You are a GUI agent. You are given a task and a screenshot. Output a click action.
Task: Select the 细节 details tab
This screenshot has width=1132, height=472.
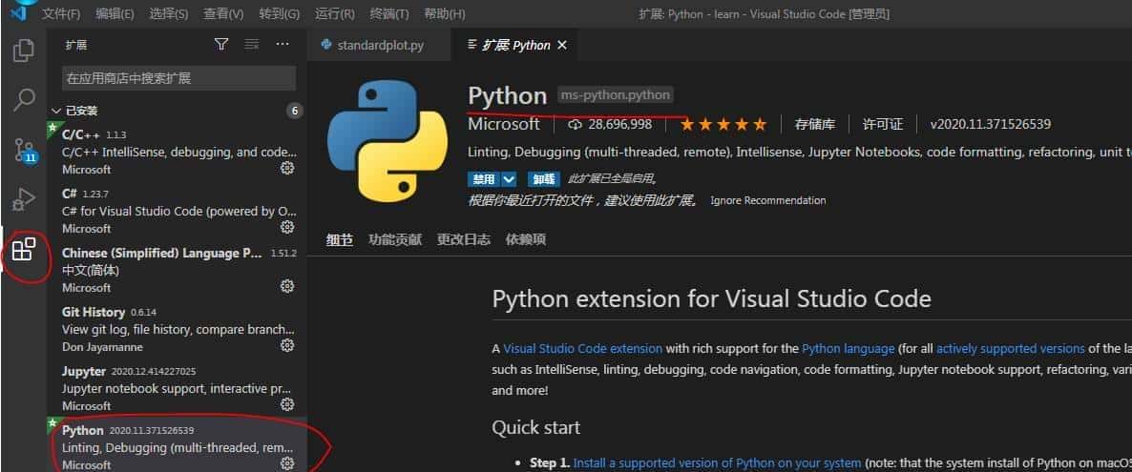(x=339, y=239)
